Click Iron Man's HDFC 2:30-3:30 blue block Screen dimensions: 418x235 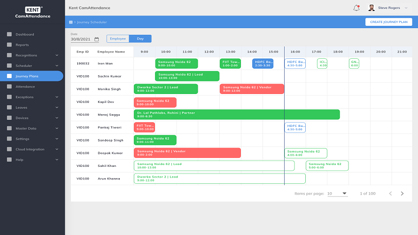pos(263,63)
